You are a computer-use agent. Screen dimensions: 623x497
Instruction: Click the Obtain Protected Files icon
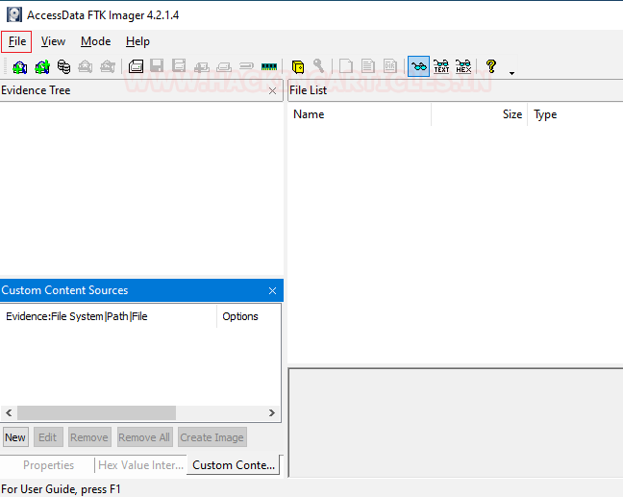click(x=298, y=66)
